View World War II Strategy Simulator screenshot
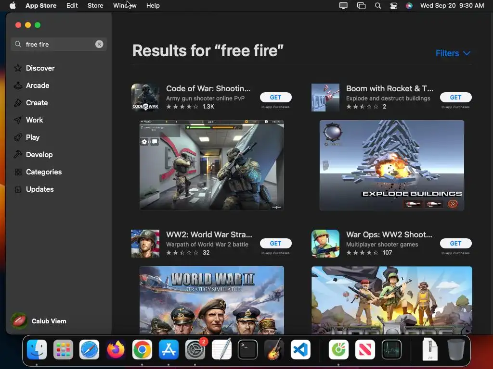Image resolution: width=493 pixels, height=369 pixels. [212, 300]
